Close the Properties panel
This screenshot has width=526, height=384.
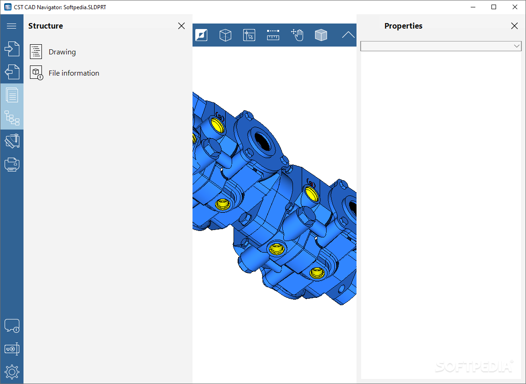pos(514,26)
